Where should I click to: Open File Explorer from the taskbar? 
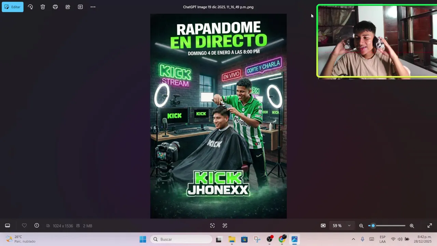click(x=231, y=239)
